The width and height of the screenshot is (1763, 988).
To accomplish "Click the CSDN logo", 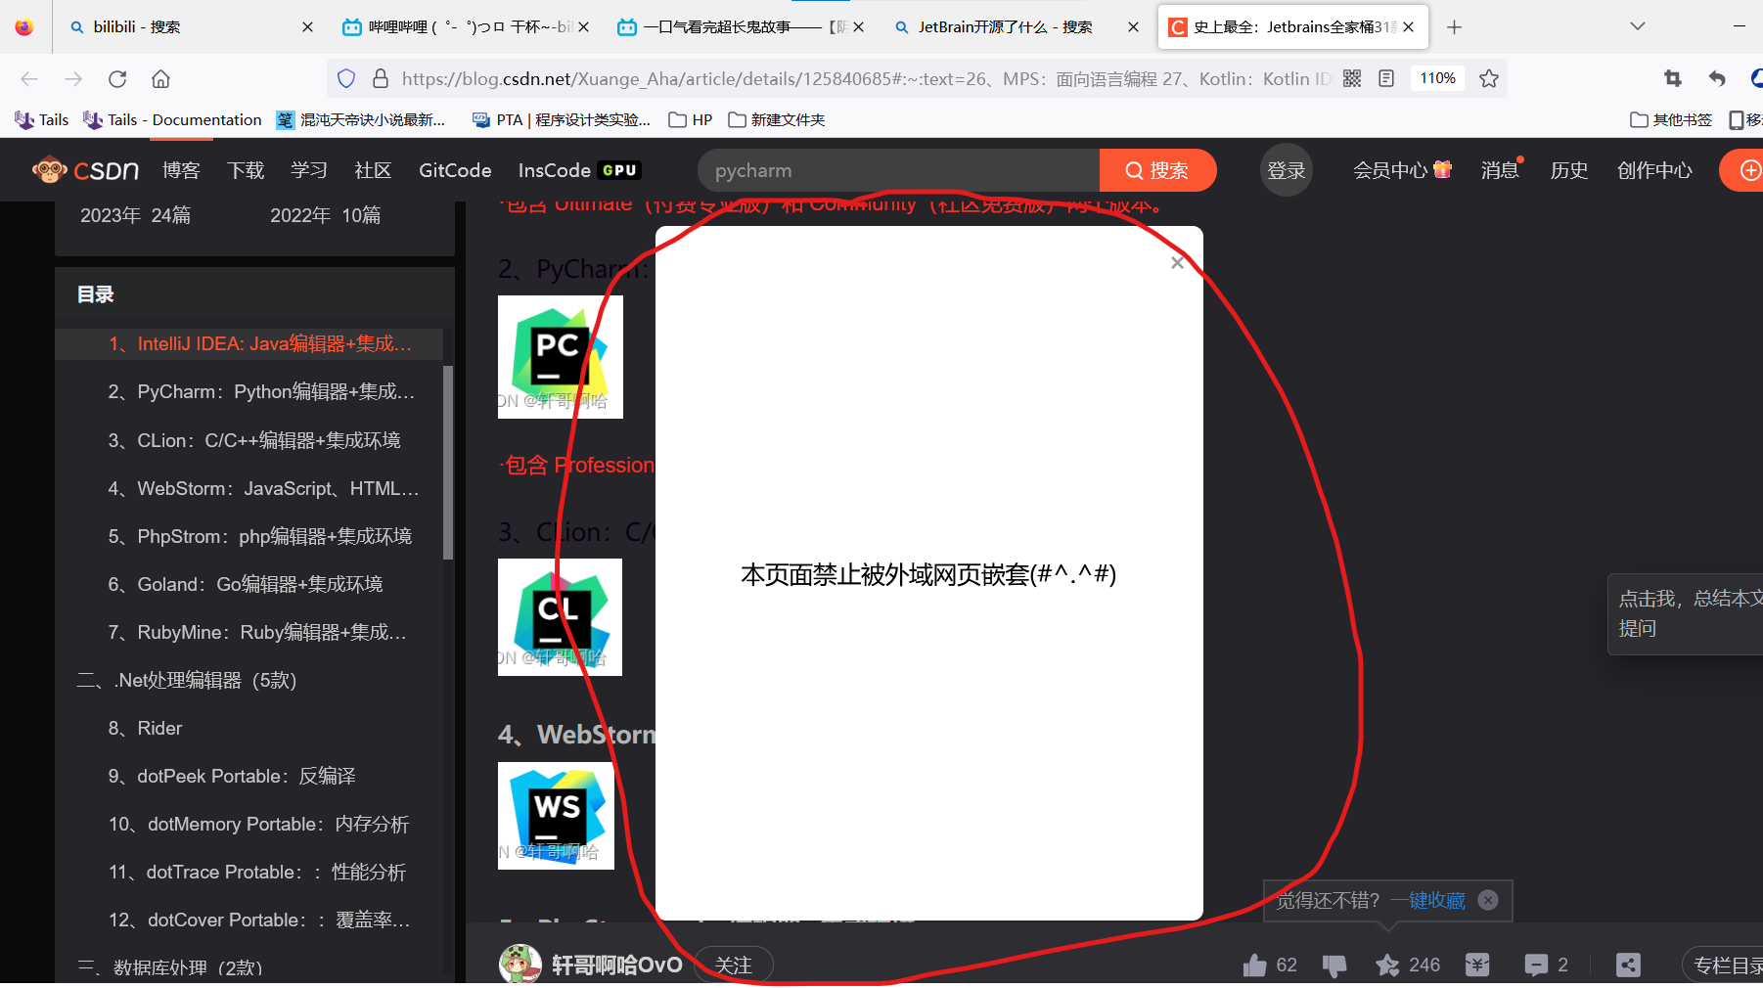I will (85, 170).
